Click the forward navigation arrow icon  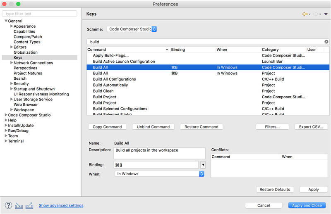point(315,14)
